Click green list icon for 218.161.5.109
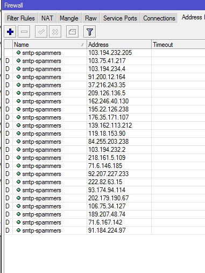This screenshot has height=273, width=205. click(18, 158)
